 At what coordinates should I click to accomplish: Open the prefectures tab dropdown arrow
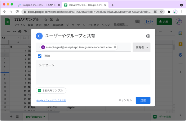(44, 117)
